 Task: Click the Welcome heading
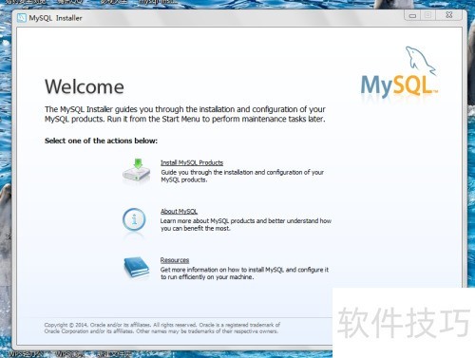pyautogui.click(x=85, y=86)
